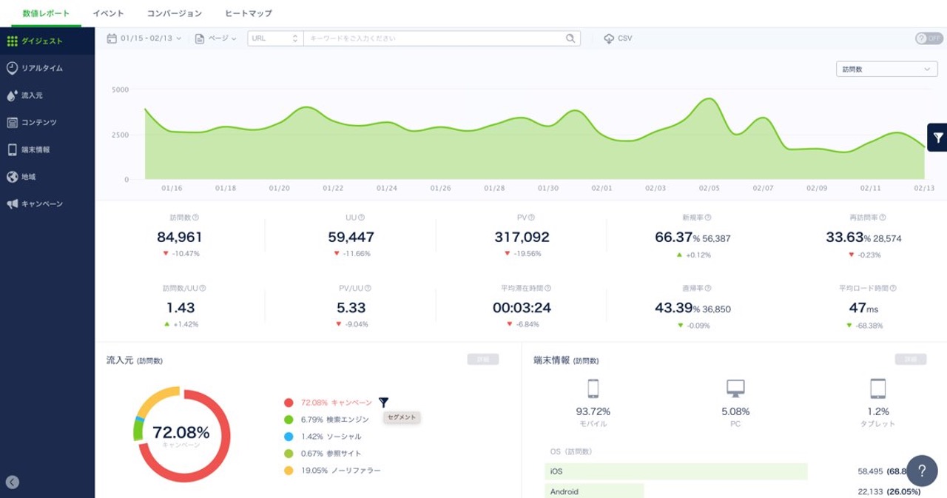Switch to the イベント tab
The width and height of the screenshot is (947, 498).
[108, 13]
